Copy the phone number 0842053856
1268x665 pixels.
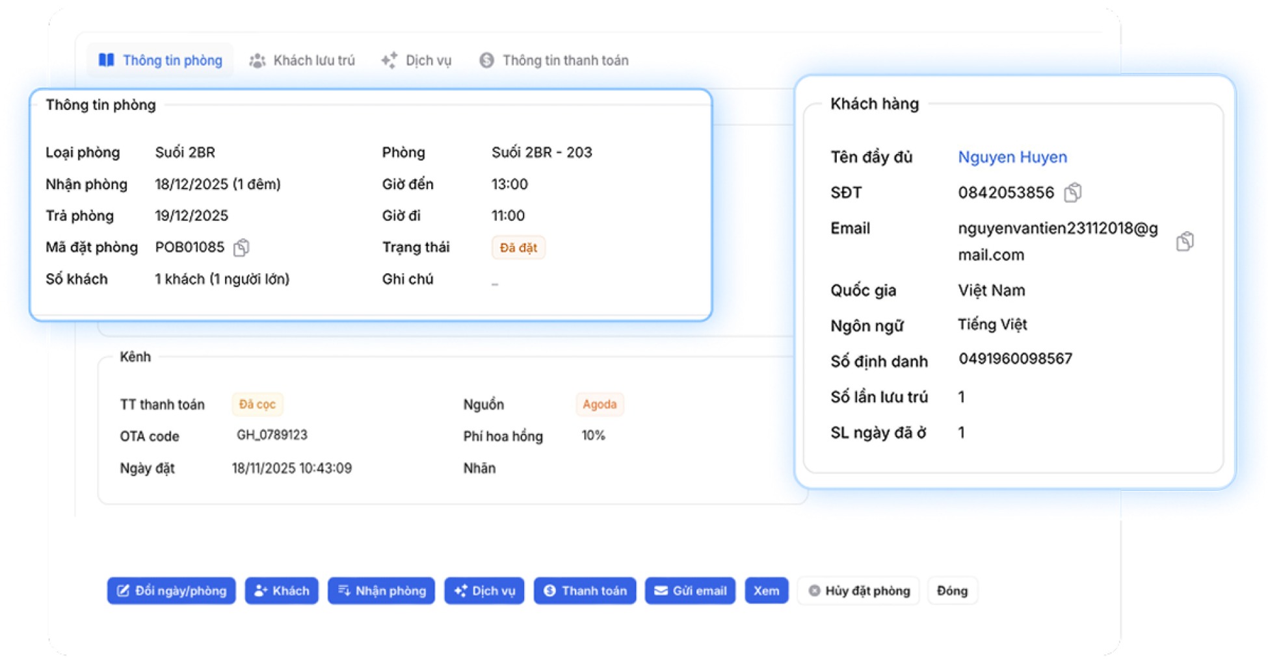[1073, 193]
